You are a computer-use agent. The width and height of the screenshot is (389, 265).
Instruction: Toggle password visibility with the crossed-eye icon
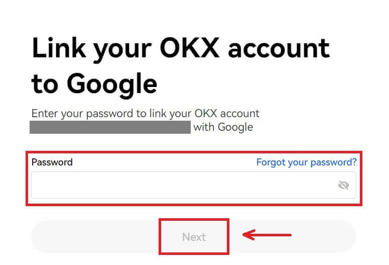pyautogui.click(x=343, y=186)
